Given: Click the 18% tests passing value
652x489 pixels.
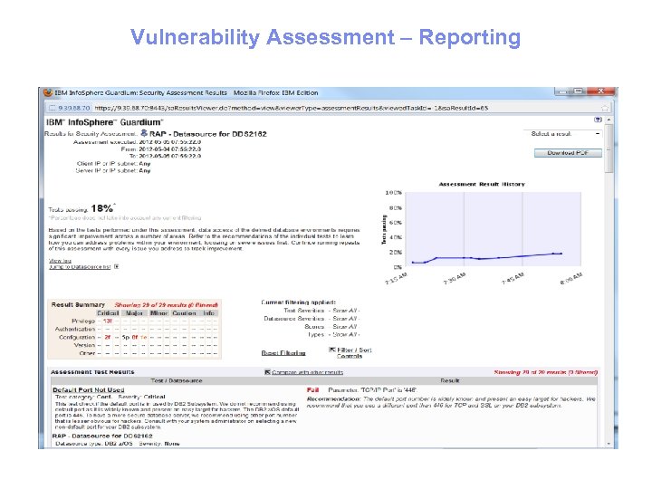Looking at the screenshot, I should click(x=102, y=208).
